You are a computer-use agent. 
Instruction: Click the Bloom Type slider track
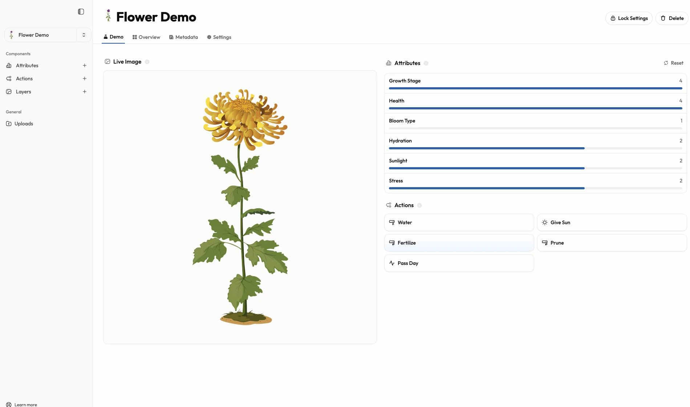(x=535, y=128)
